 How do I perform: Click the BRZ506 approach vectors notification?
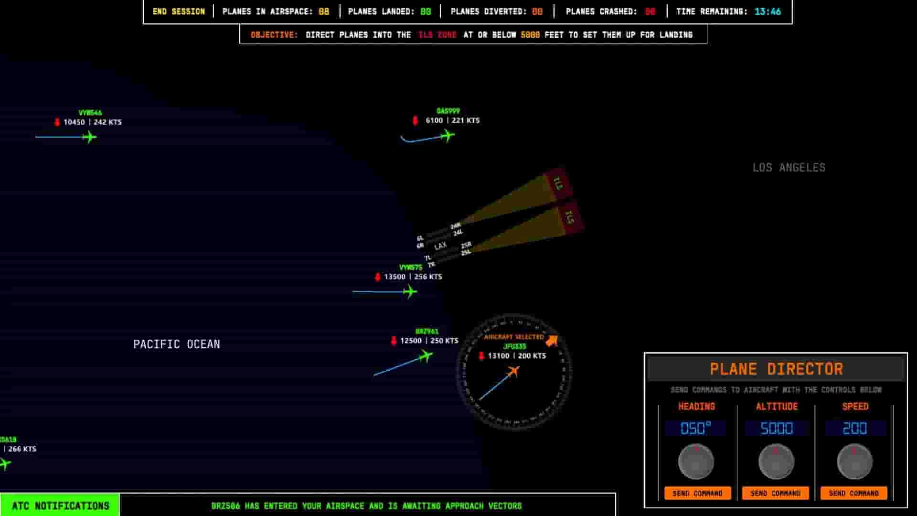click(x=367, y=505)
